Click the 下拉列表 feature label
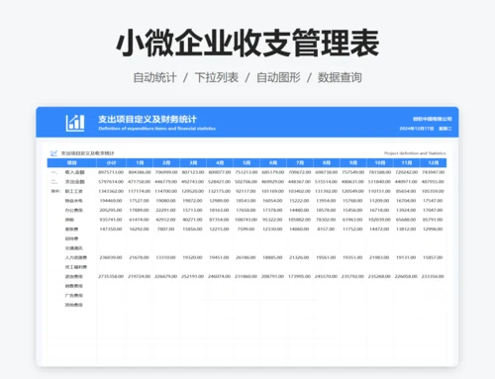Screen dimensions: 495x379 click(x=217, y=77)
